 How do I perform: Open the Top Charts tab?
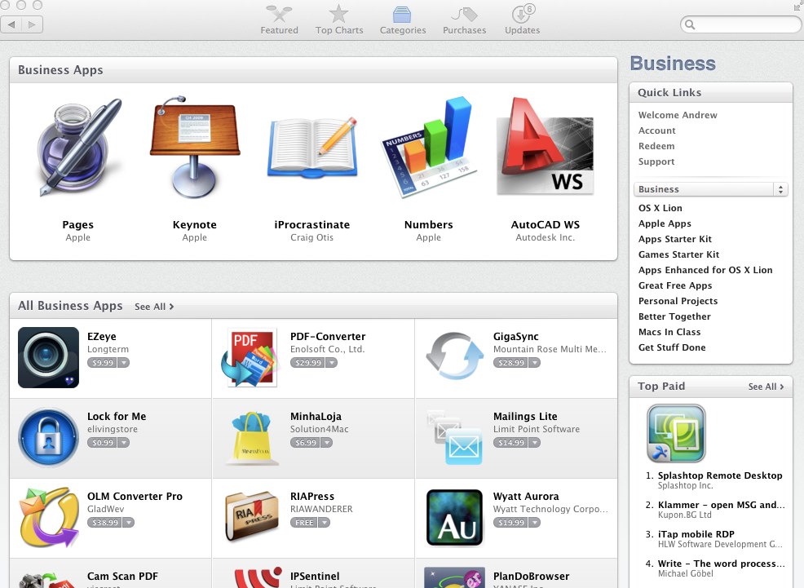pos(339,20)
